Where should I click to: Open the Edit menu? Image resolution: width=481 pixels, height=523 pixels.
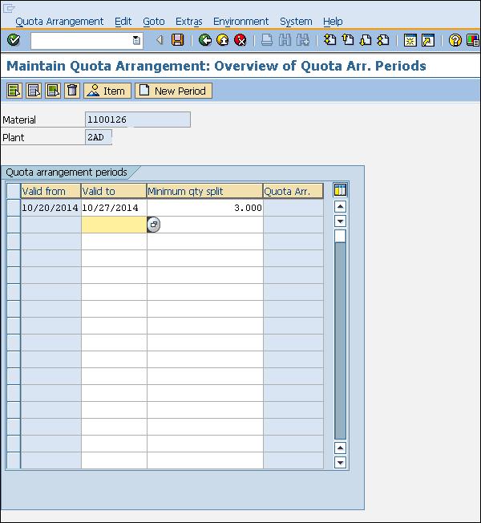point(123,22)
